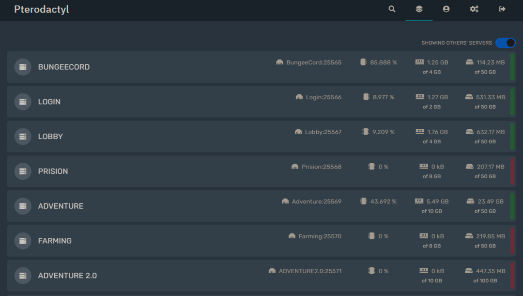
Task: Open the account profile icon
Action: (x=446, y=9)
